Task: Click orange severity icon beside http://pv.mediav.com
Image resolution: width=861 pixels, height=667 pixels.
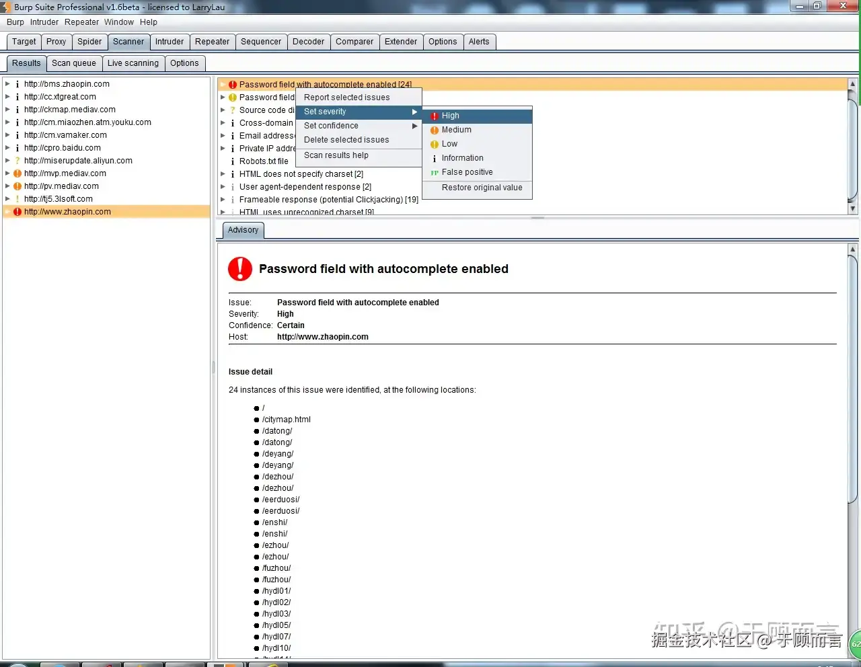Action: pyautogui.click(x=17, y=186)
